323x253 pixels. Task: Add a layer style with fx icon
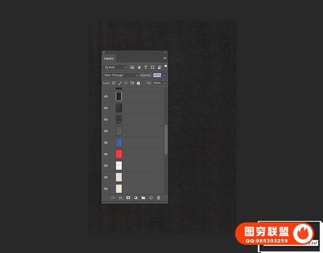point(121,198)
